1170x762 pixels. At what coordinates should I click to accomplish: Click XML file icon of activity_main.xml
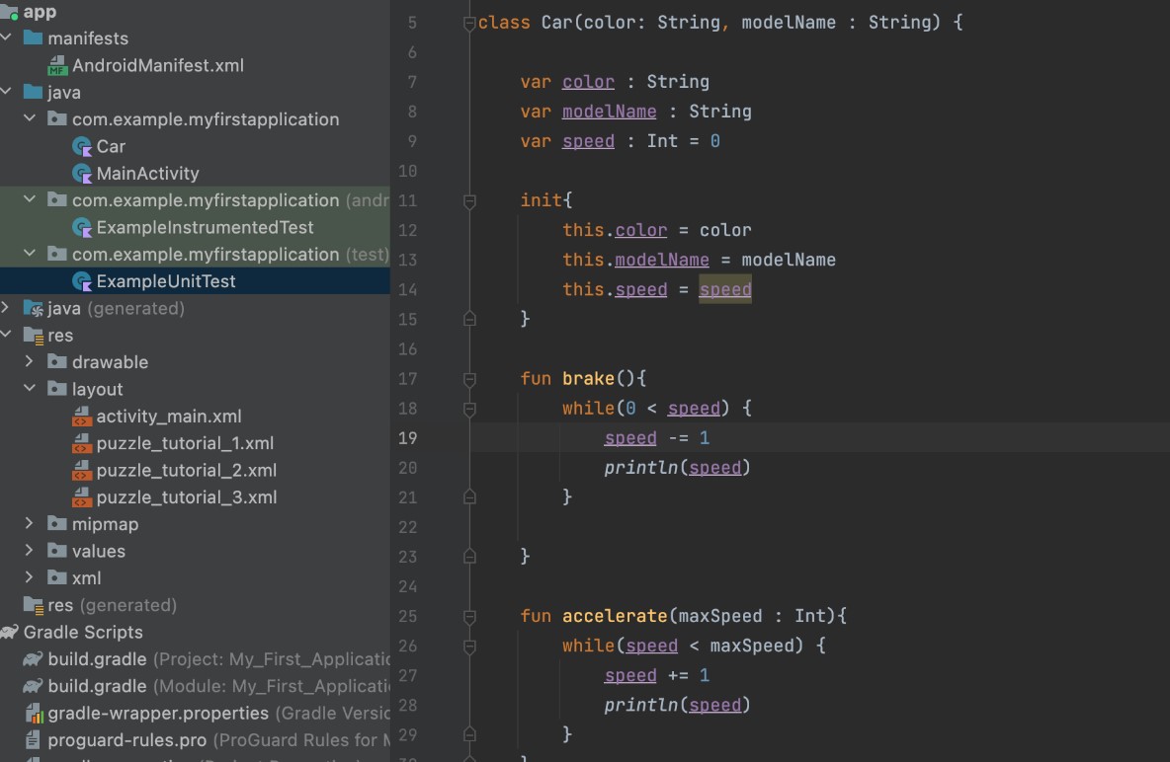(81, 417)
